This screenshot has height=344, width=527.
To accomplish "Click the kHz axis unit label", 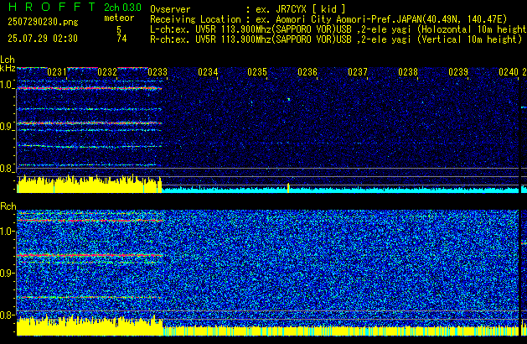I will click(x=8, y=68).
